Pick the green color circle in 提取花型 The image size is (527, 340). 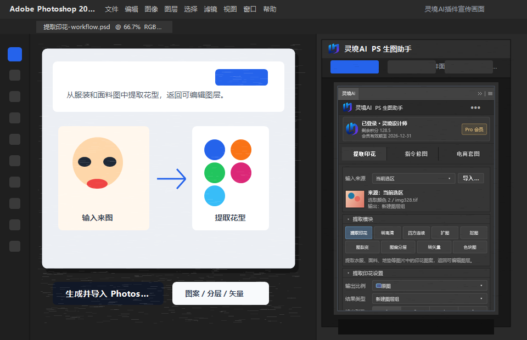215,173
